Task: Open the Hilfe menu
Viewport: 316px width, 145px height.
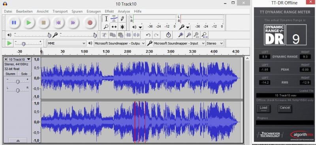Action: (137, 11)
